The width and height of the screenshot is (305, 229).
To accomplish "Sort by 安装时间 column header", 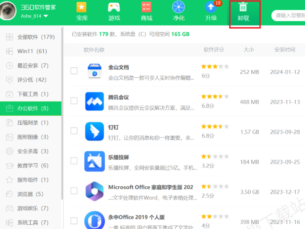I will [x=285, y=50].
